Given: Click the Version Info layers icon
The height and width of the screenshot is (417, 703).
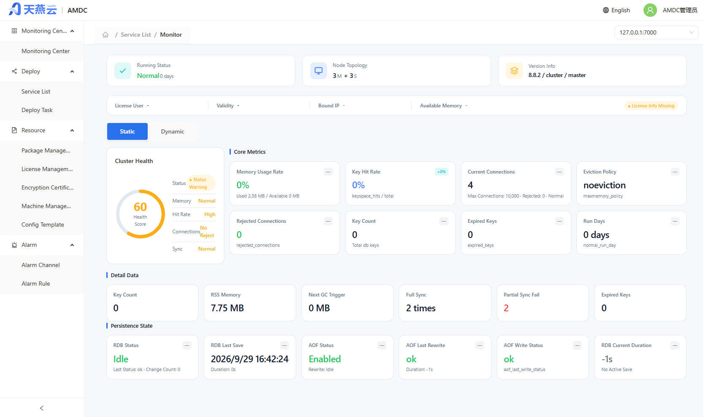Looking at the screenshot, I should point(514,71).
